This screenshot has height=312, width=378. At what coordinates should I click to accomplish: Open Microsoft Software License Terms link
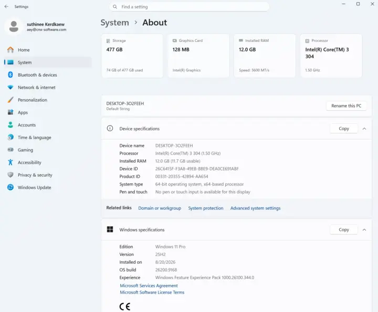click(152, 292)
